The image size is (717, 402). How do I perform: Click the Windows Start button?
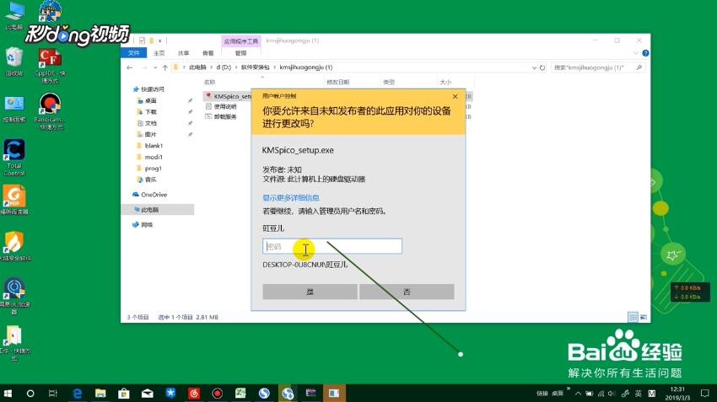click(x=8, y=393)
